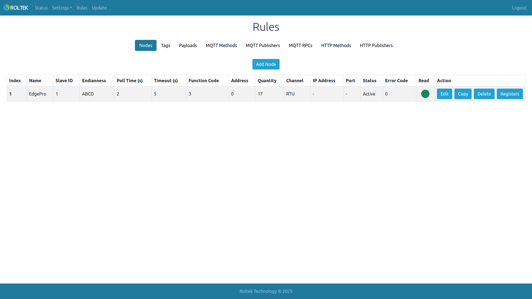Open the MQTT RPCs tab
Viewport: 532px width, 299px height.
point(300,45)
